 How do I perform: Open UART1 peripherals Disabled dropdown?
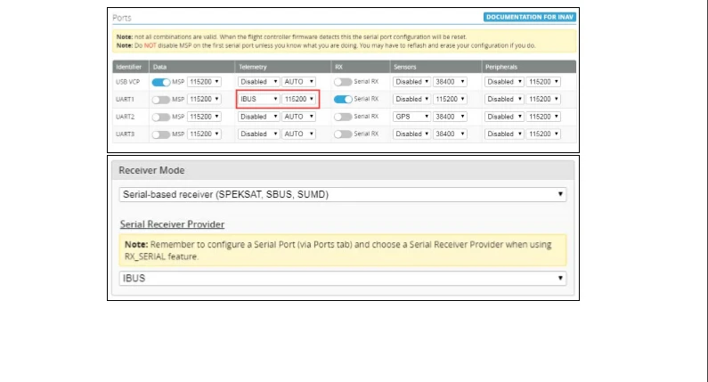pos(504,99)
